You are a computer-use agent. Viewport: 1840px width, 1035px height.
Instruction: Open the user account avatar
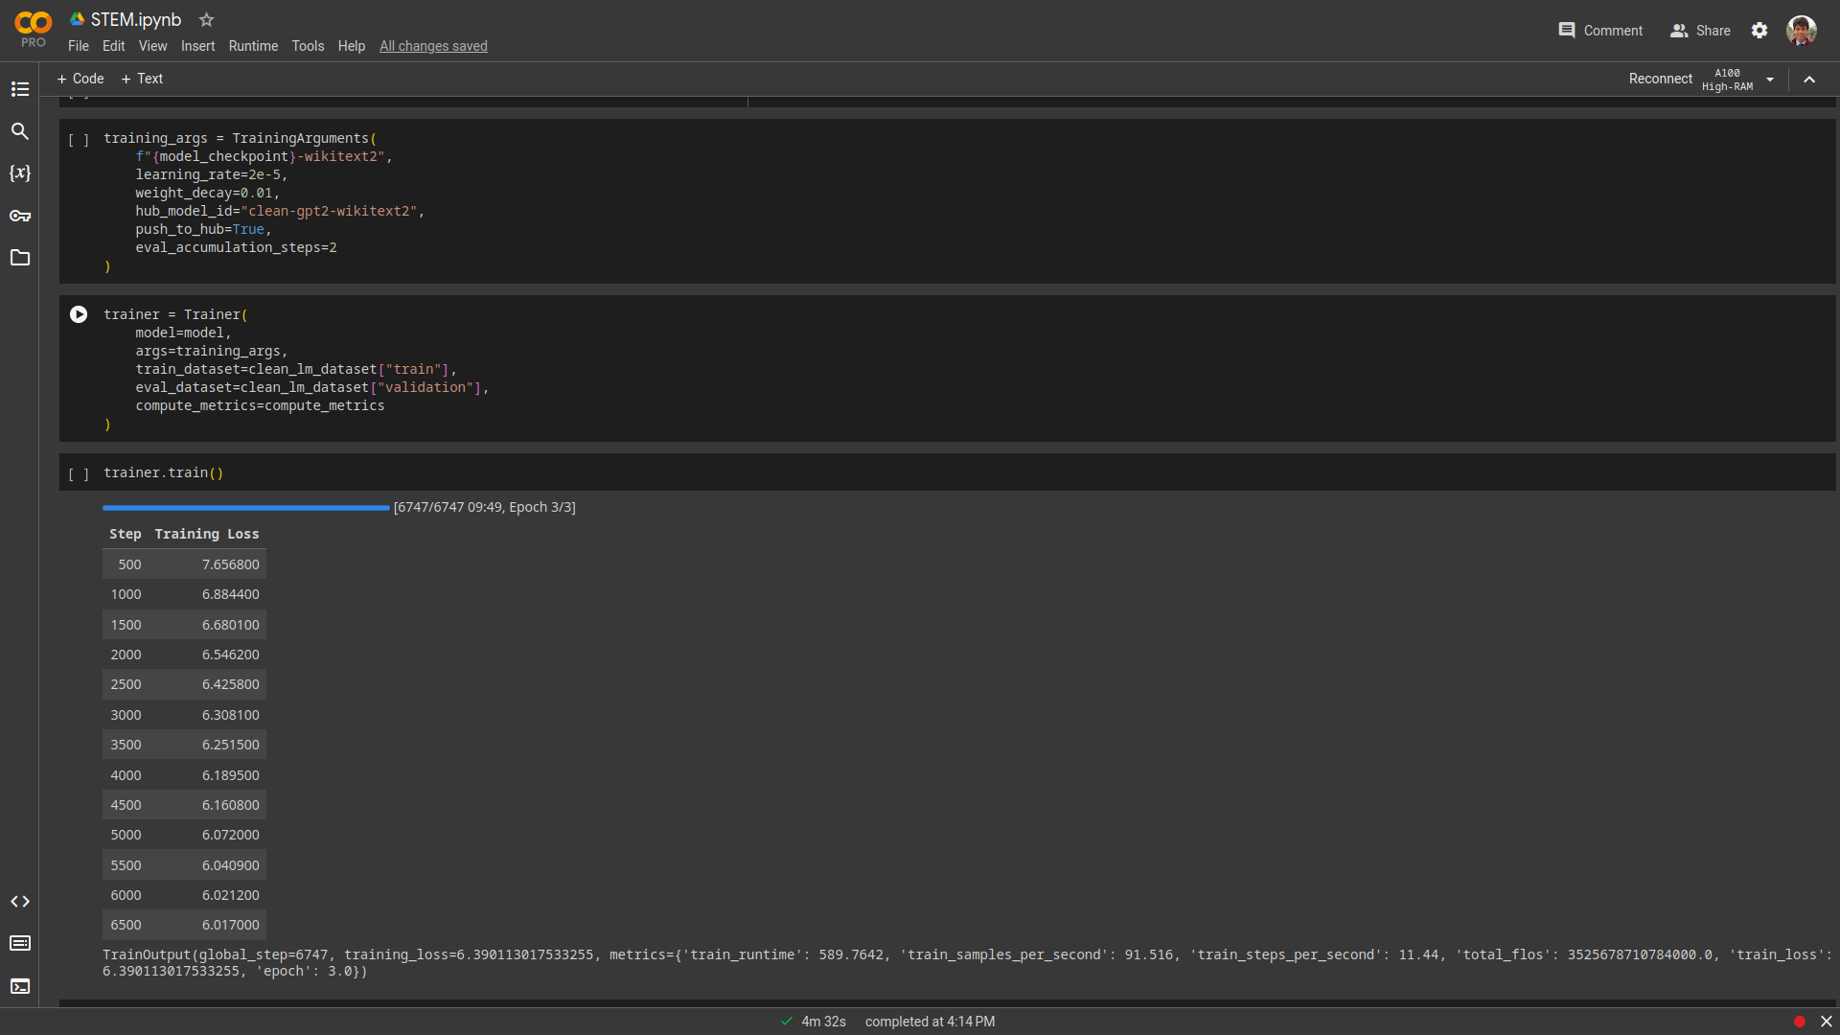[1802, 31]
